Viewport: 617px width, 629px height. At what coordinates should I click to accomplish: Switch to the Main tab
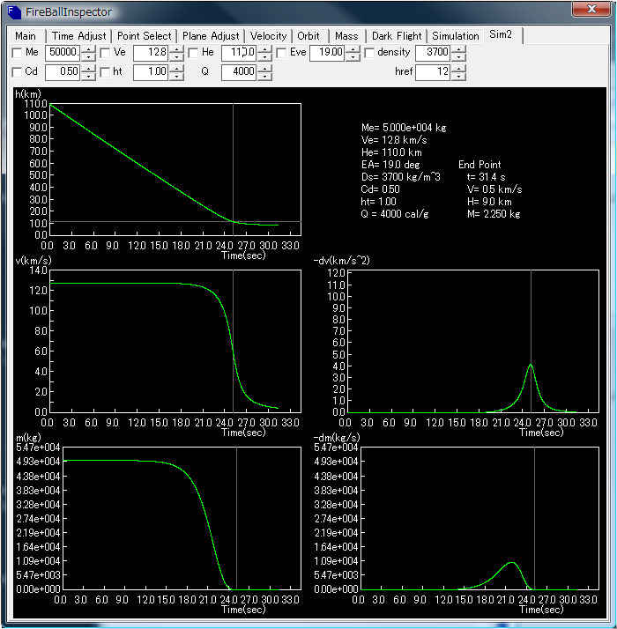click(26, 36)
